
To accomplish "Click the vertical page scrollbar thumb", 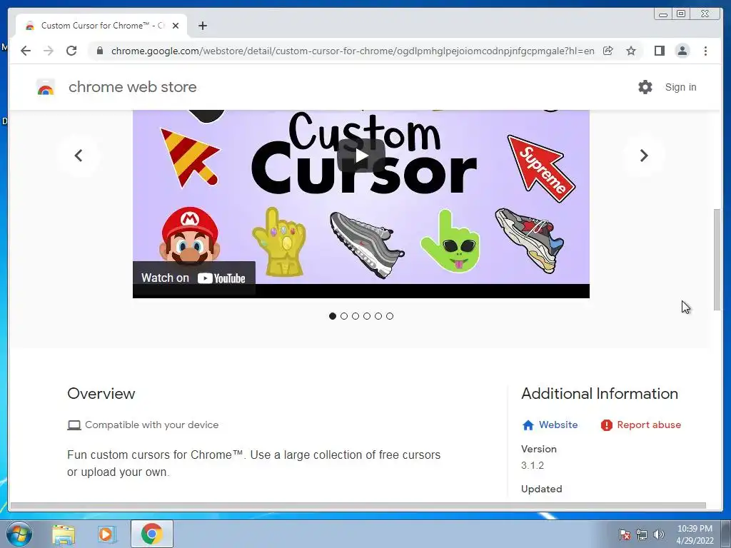I will pos(717,260).
